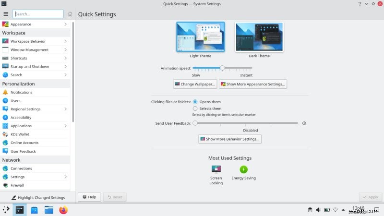
Task: Click the Notifications bell icon
Action: 5,92
